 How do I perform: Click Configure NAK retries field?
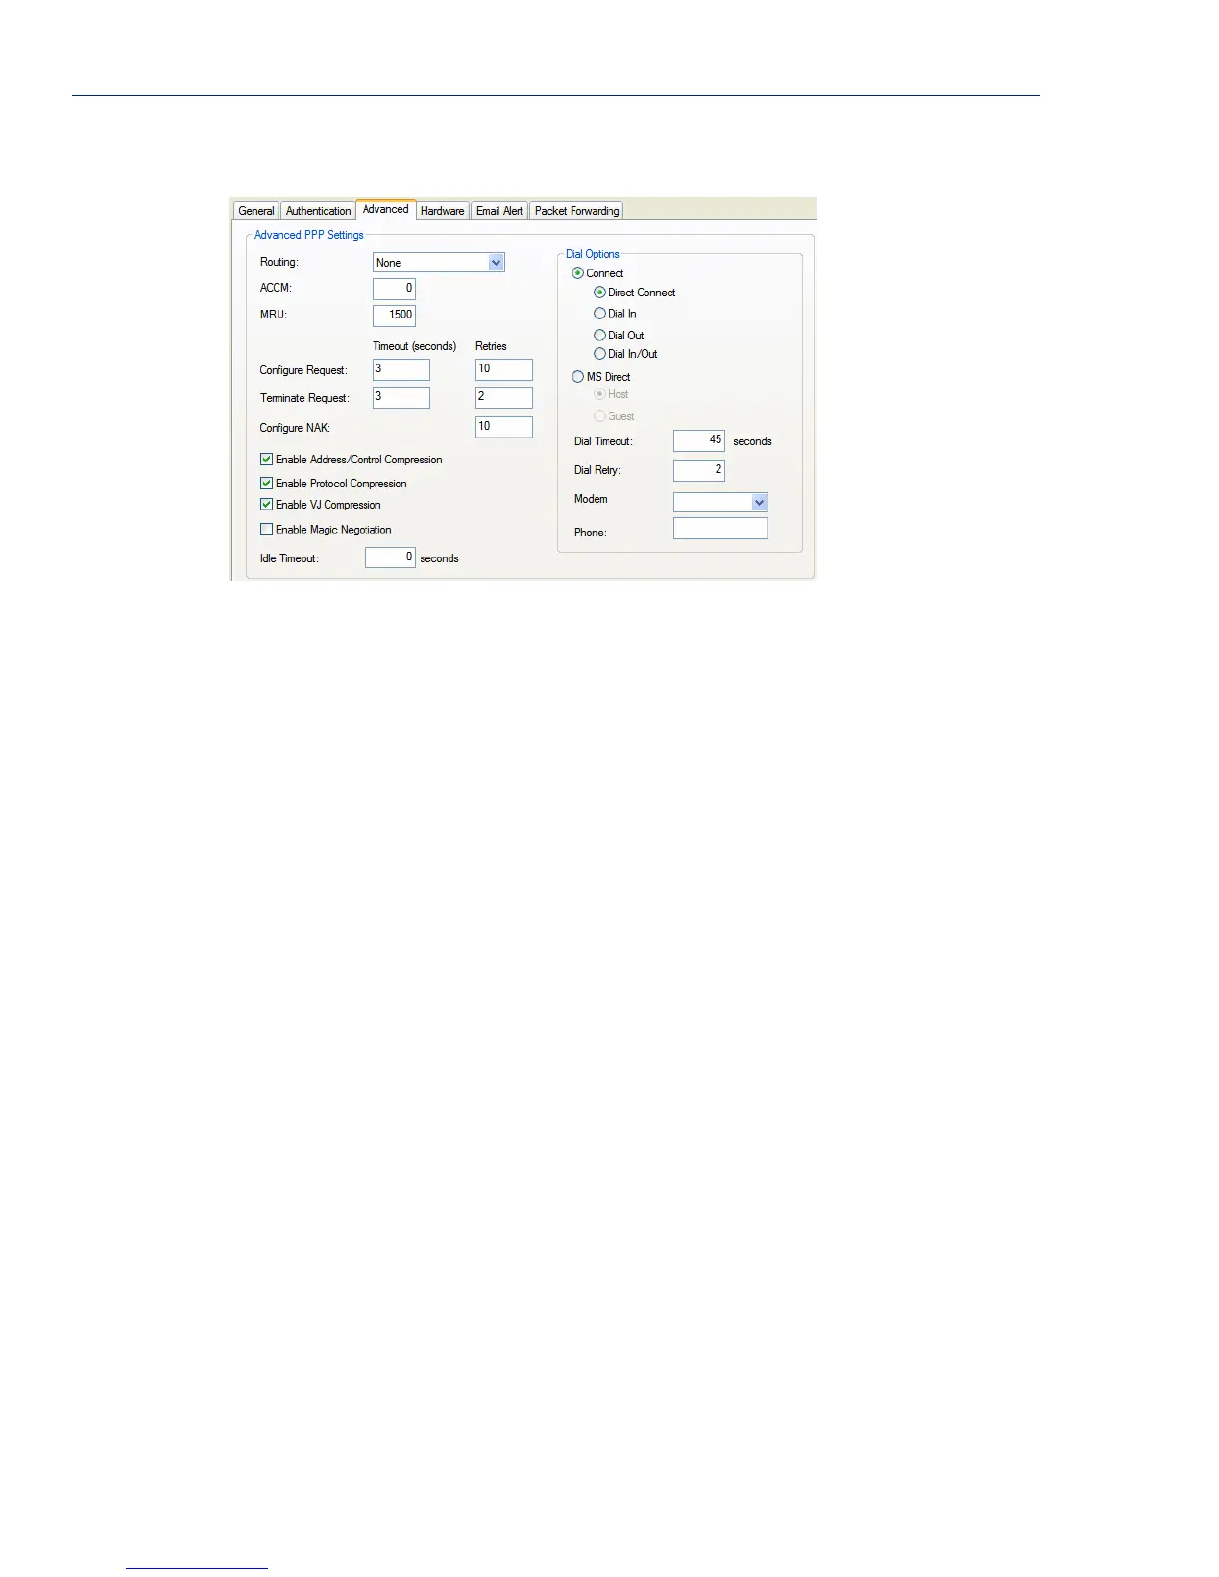[x=504, y=427]
